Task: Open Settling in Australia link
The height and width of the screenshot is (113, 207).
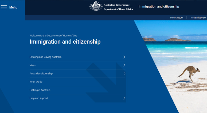Action: 40,90
